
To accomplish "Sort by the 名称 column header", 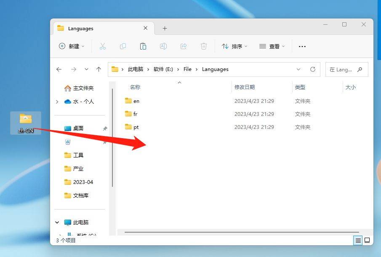I will point(135,87).
